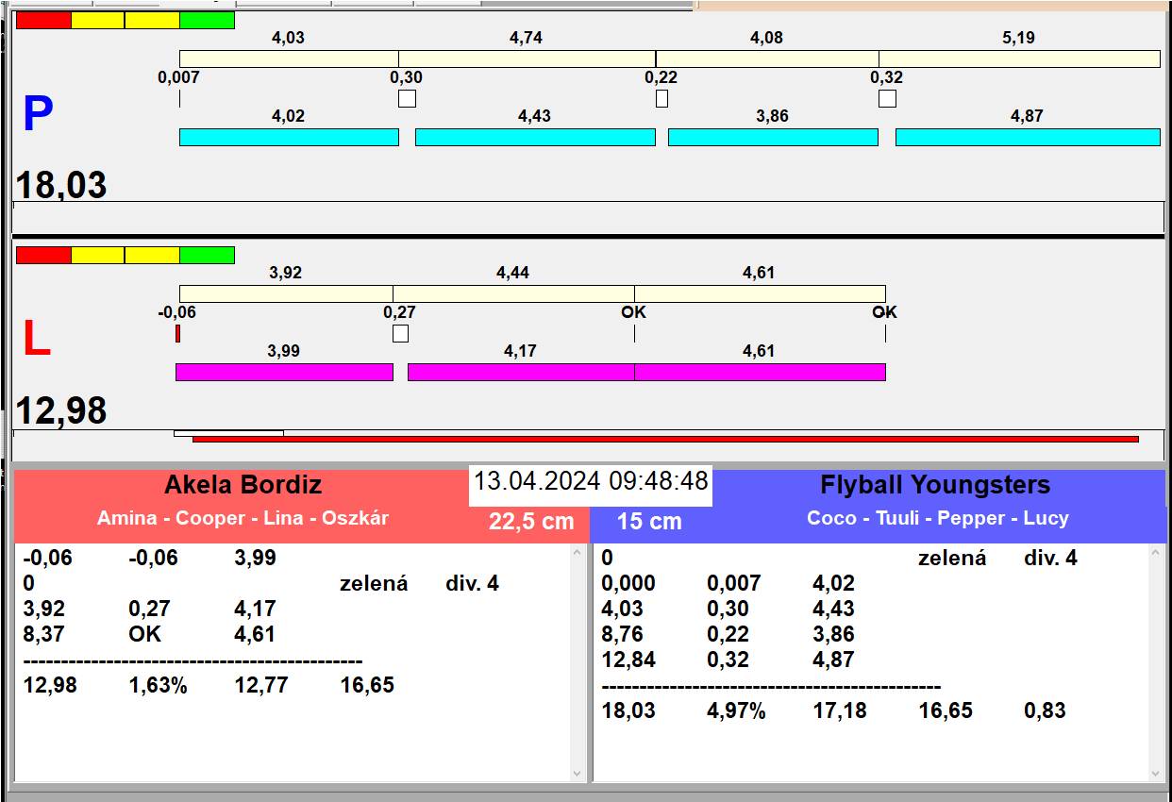This screenshot has height=802, width=1172.
Task: Select the magenta bar labeled 4,17
Action: pos(521,372)
